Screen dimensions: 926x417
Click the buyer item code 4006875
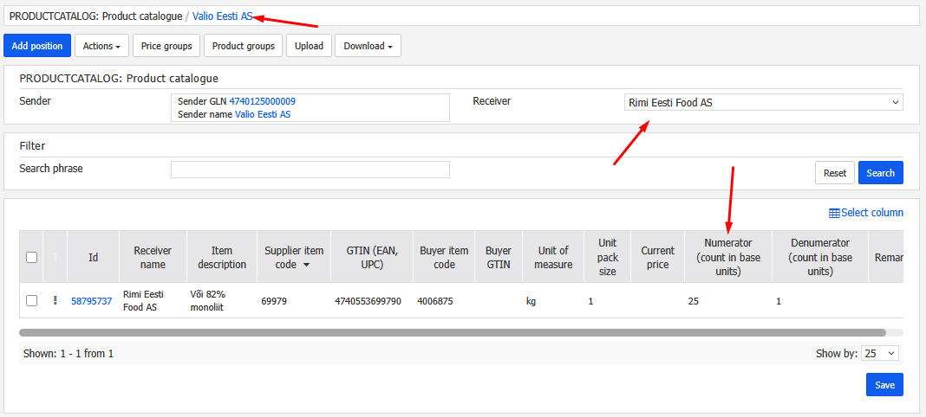pyautogui.click(x=434, y=301)
